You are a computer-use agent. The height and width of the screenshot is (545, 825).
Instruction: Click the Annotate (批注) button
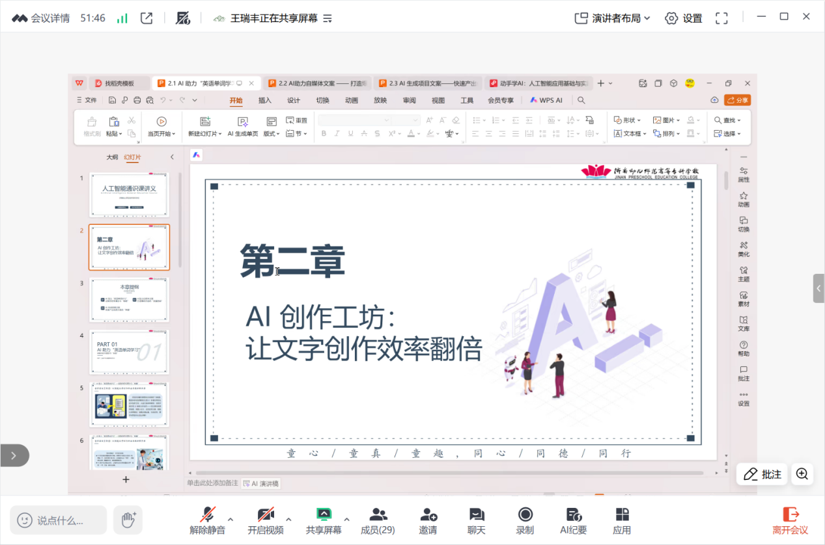pos(762,474)
